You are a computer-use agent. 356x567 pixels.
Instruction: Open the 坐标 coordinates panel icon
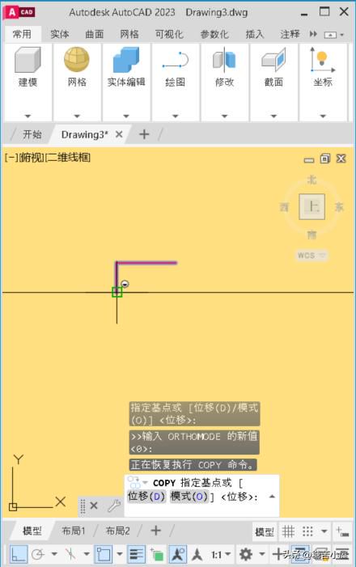[x=322, y=60]
